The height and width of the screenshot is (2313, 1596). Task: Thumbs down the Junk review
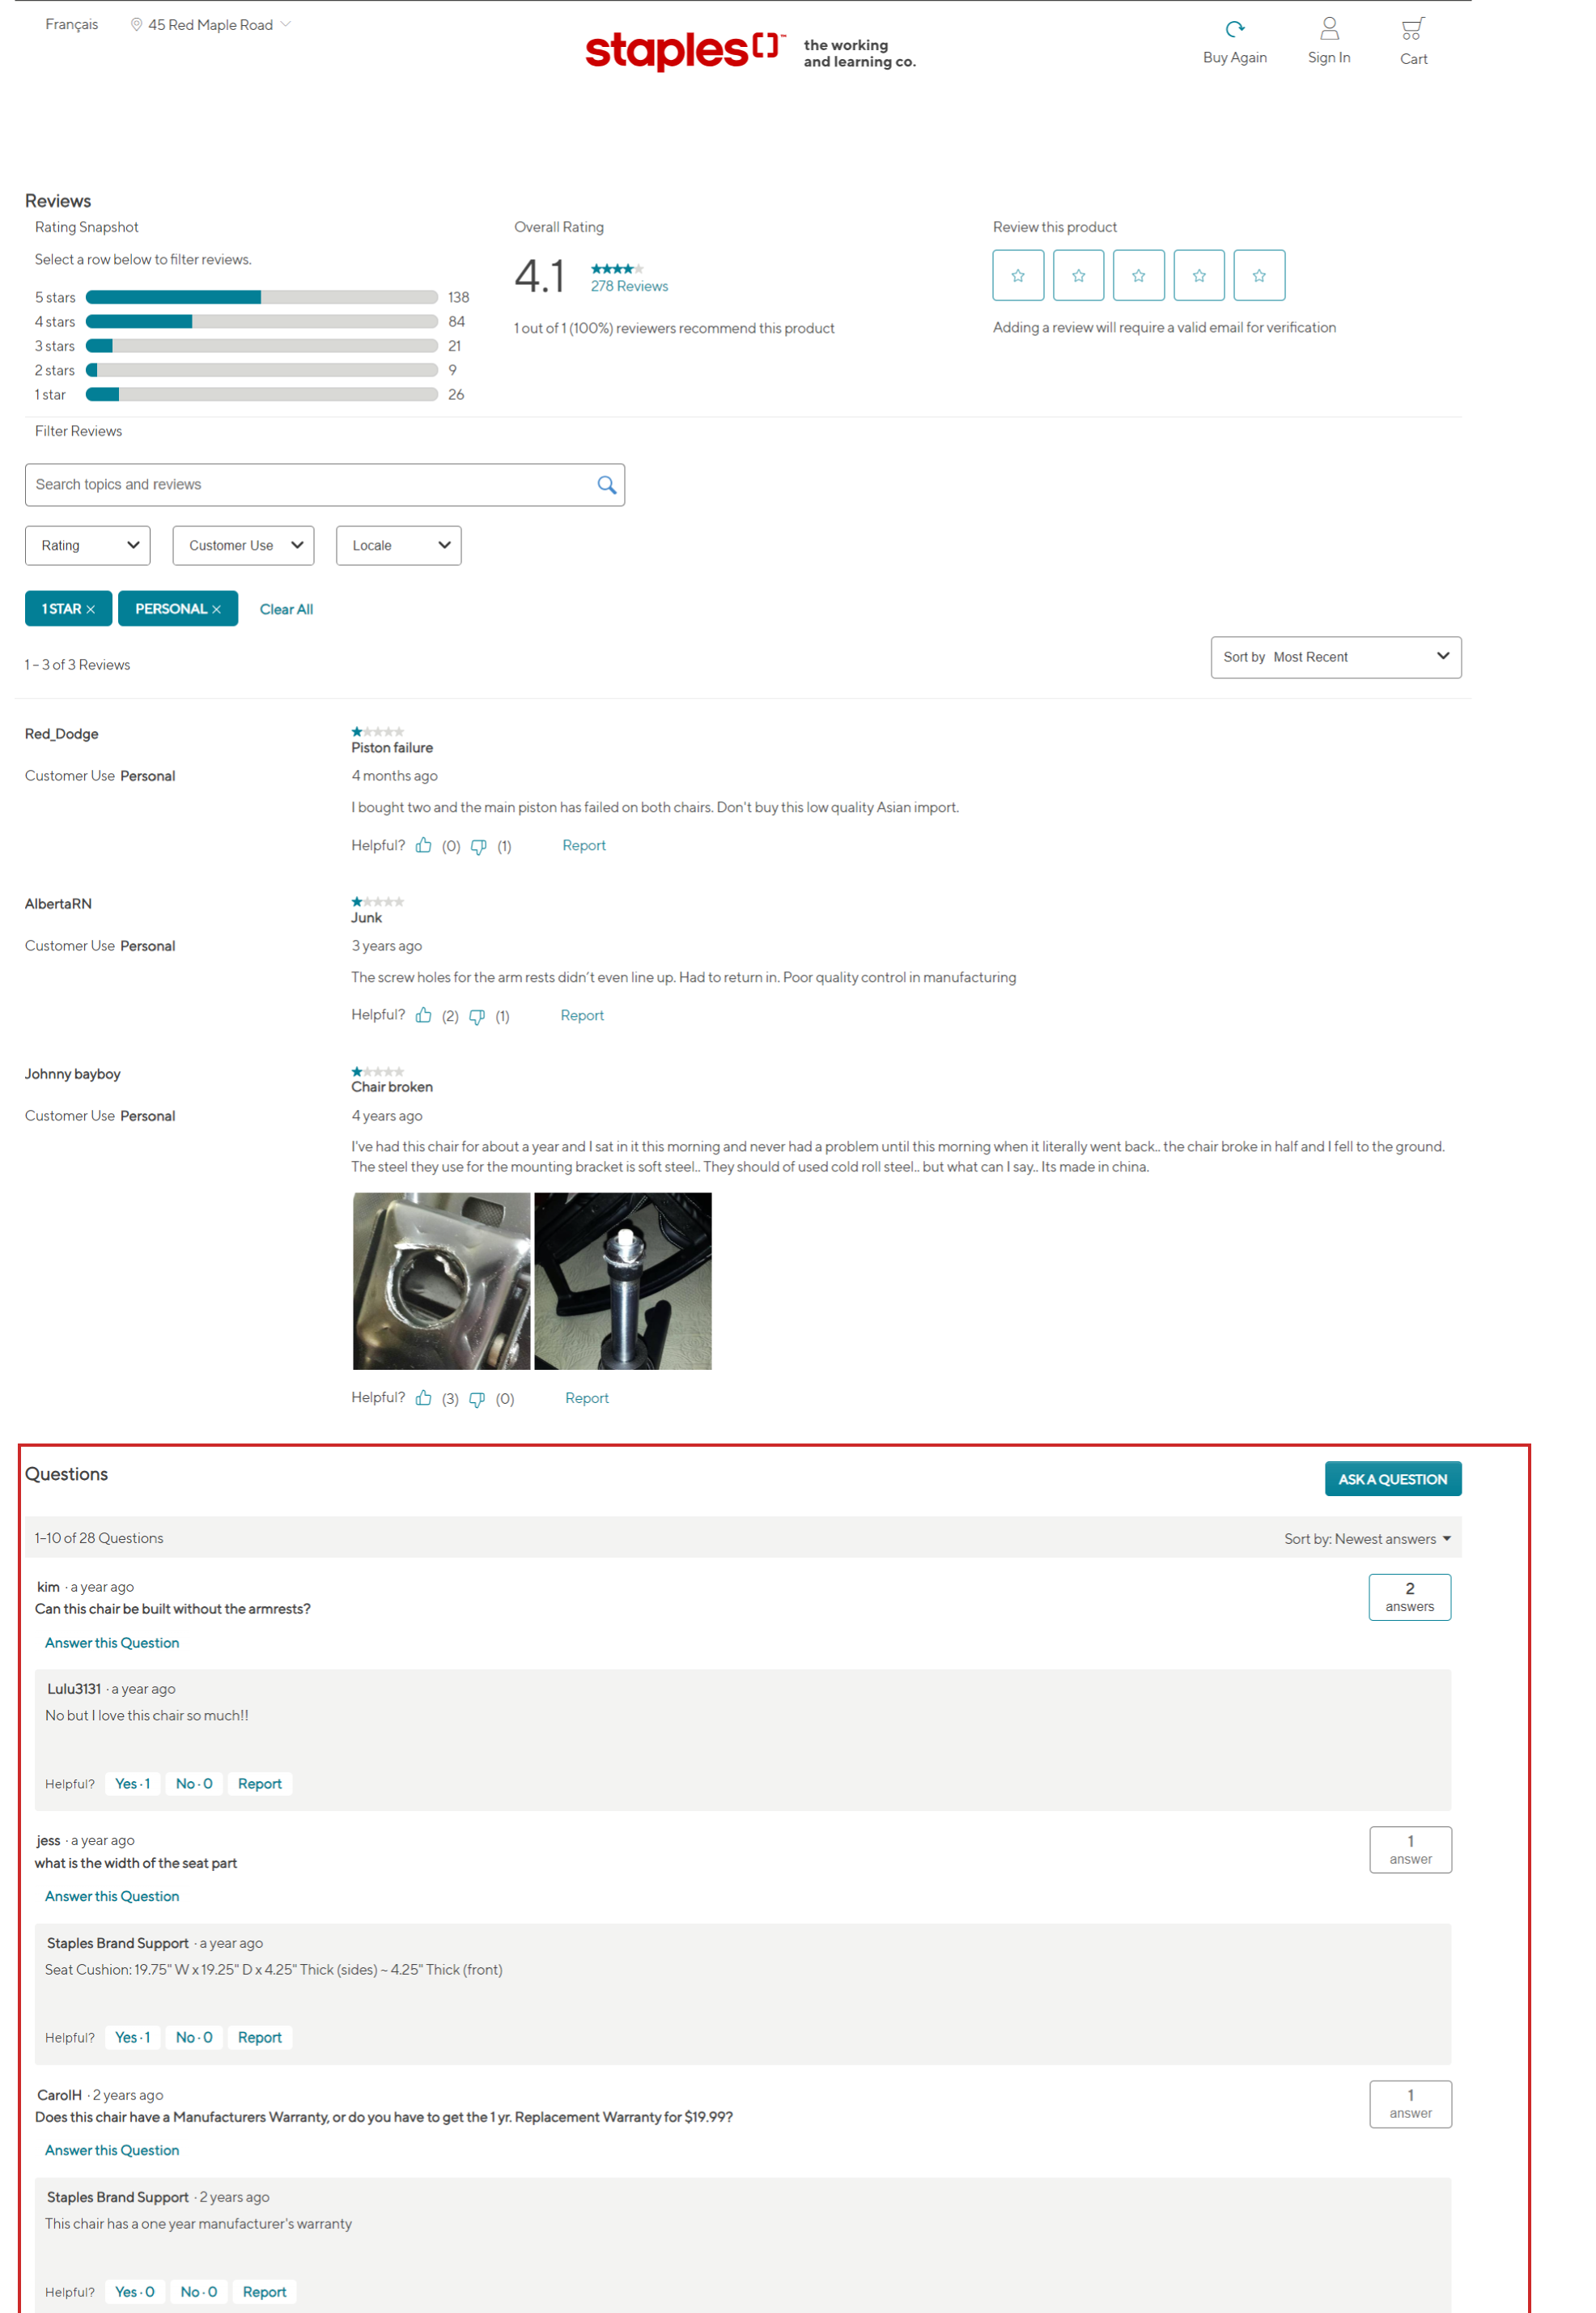pyautogui.click(x=477, y=1015)
